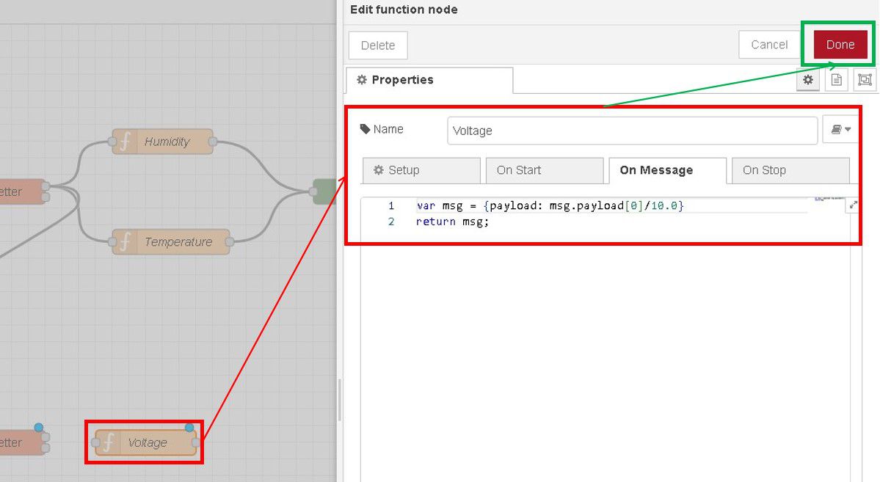Click the green node on the canvas
The width and height of the screenshot is (880, 482).
coord(324,191)
